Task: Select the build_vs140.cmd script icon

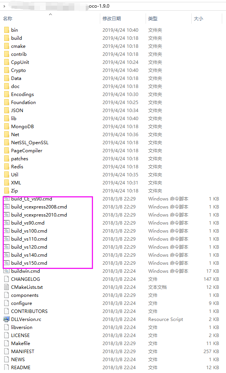Action: click(x=6, y=255)
